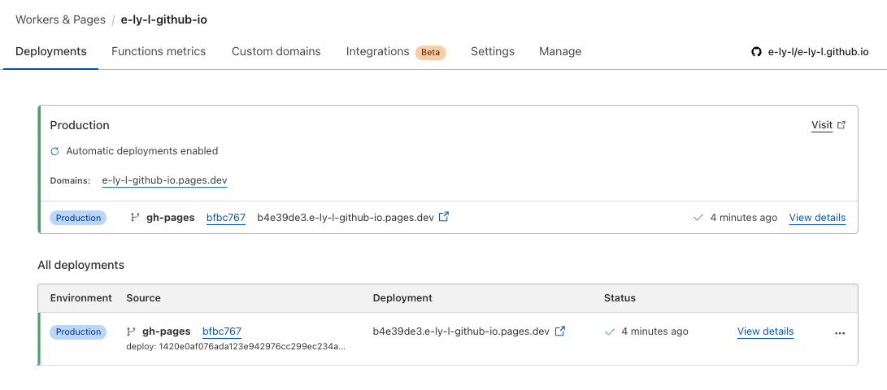Click the green checkmark status in deployments table

[x=610, y=331]
